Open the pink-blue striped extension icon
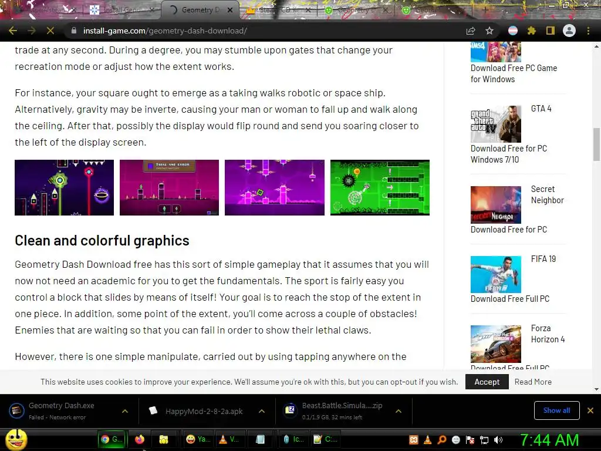The height and width of the screenshot is (451, 601). [513, 31]
